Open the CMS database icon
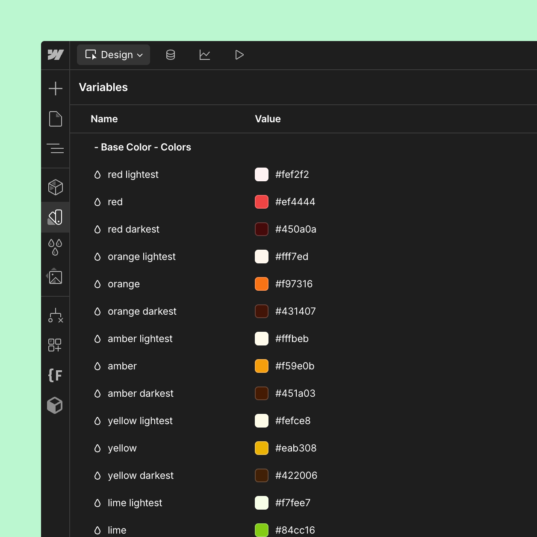 click(x=171, y=55)
